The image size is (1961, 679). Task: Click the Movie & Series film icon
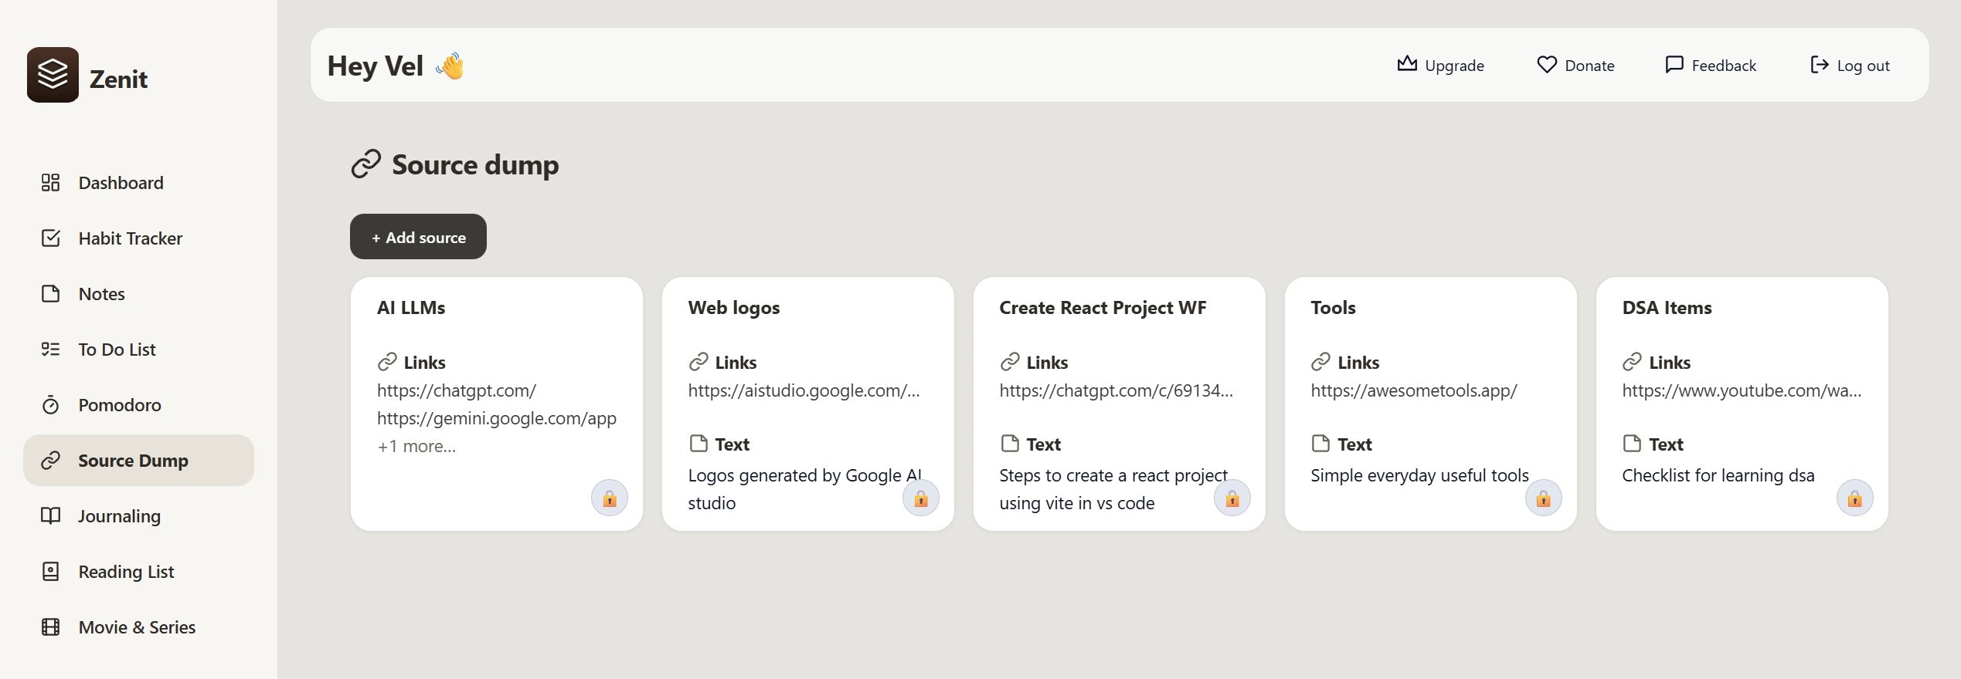pyautogui.click(x=51, y=627)
